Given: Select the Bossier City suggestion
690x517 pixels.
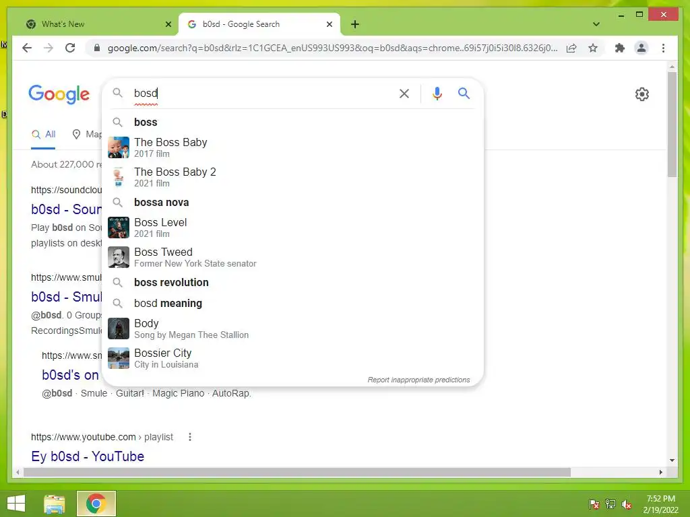Looking at the screenshot, I should pos(293,358).
